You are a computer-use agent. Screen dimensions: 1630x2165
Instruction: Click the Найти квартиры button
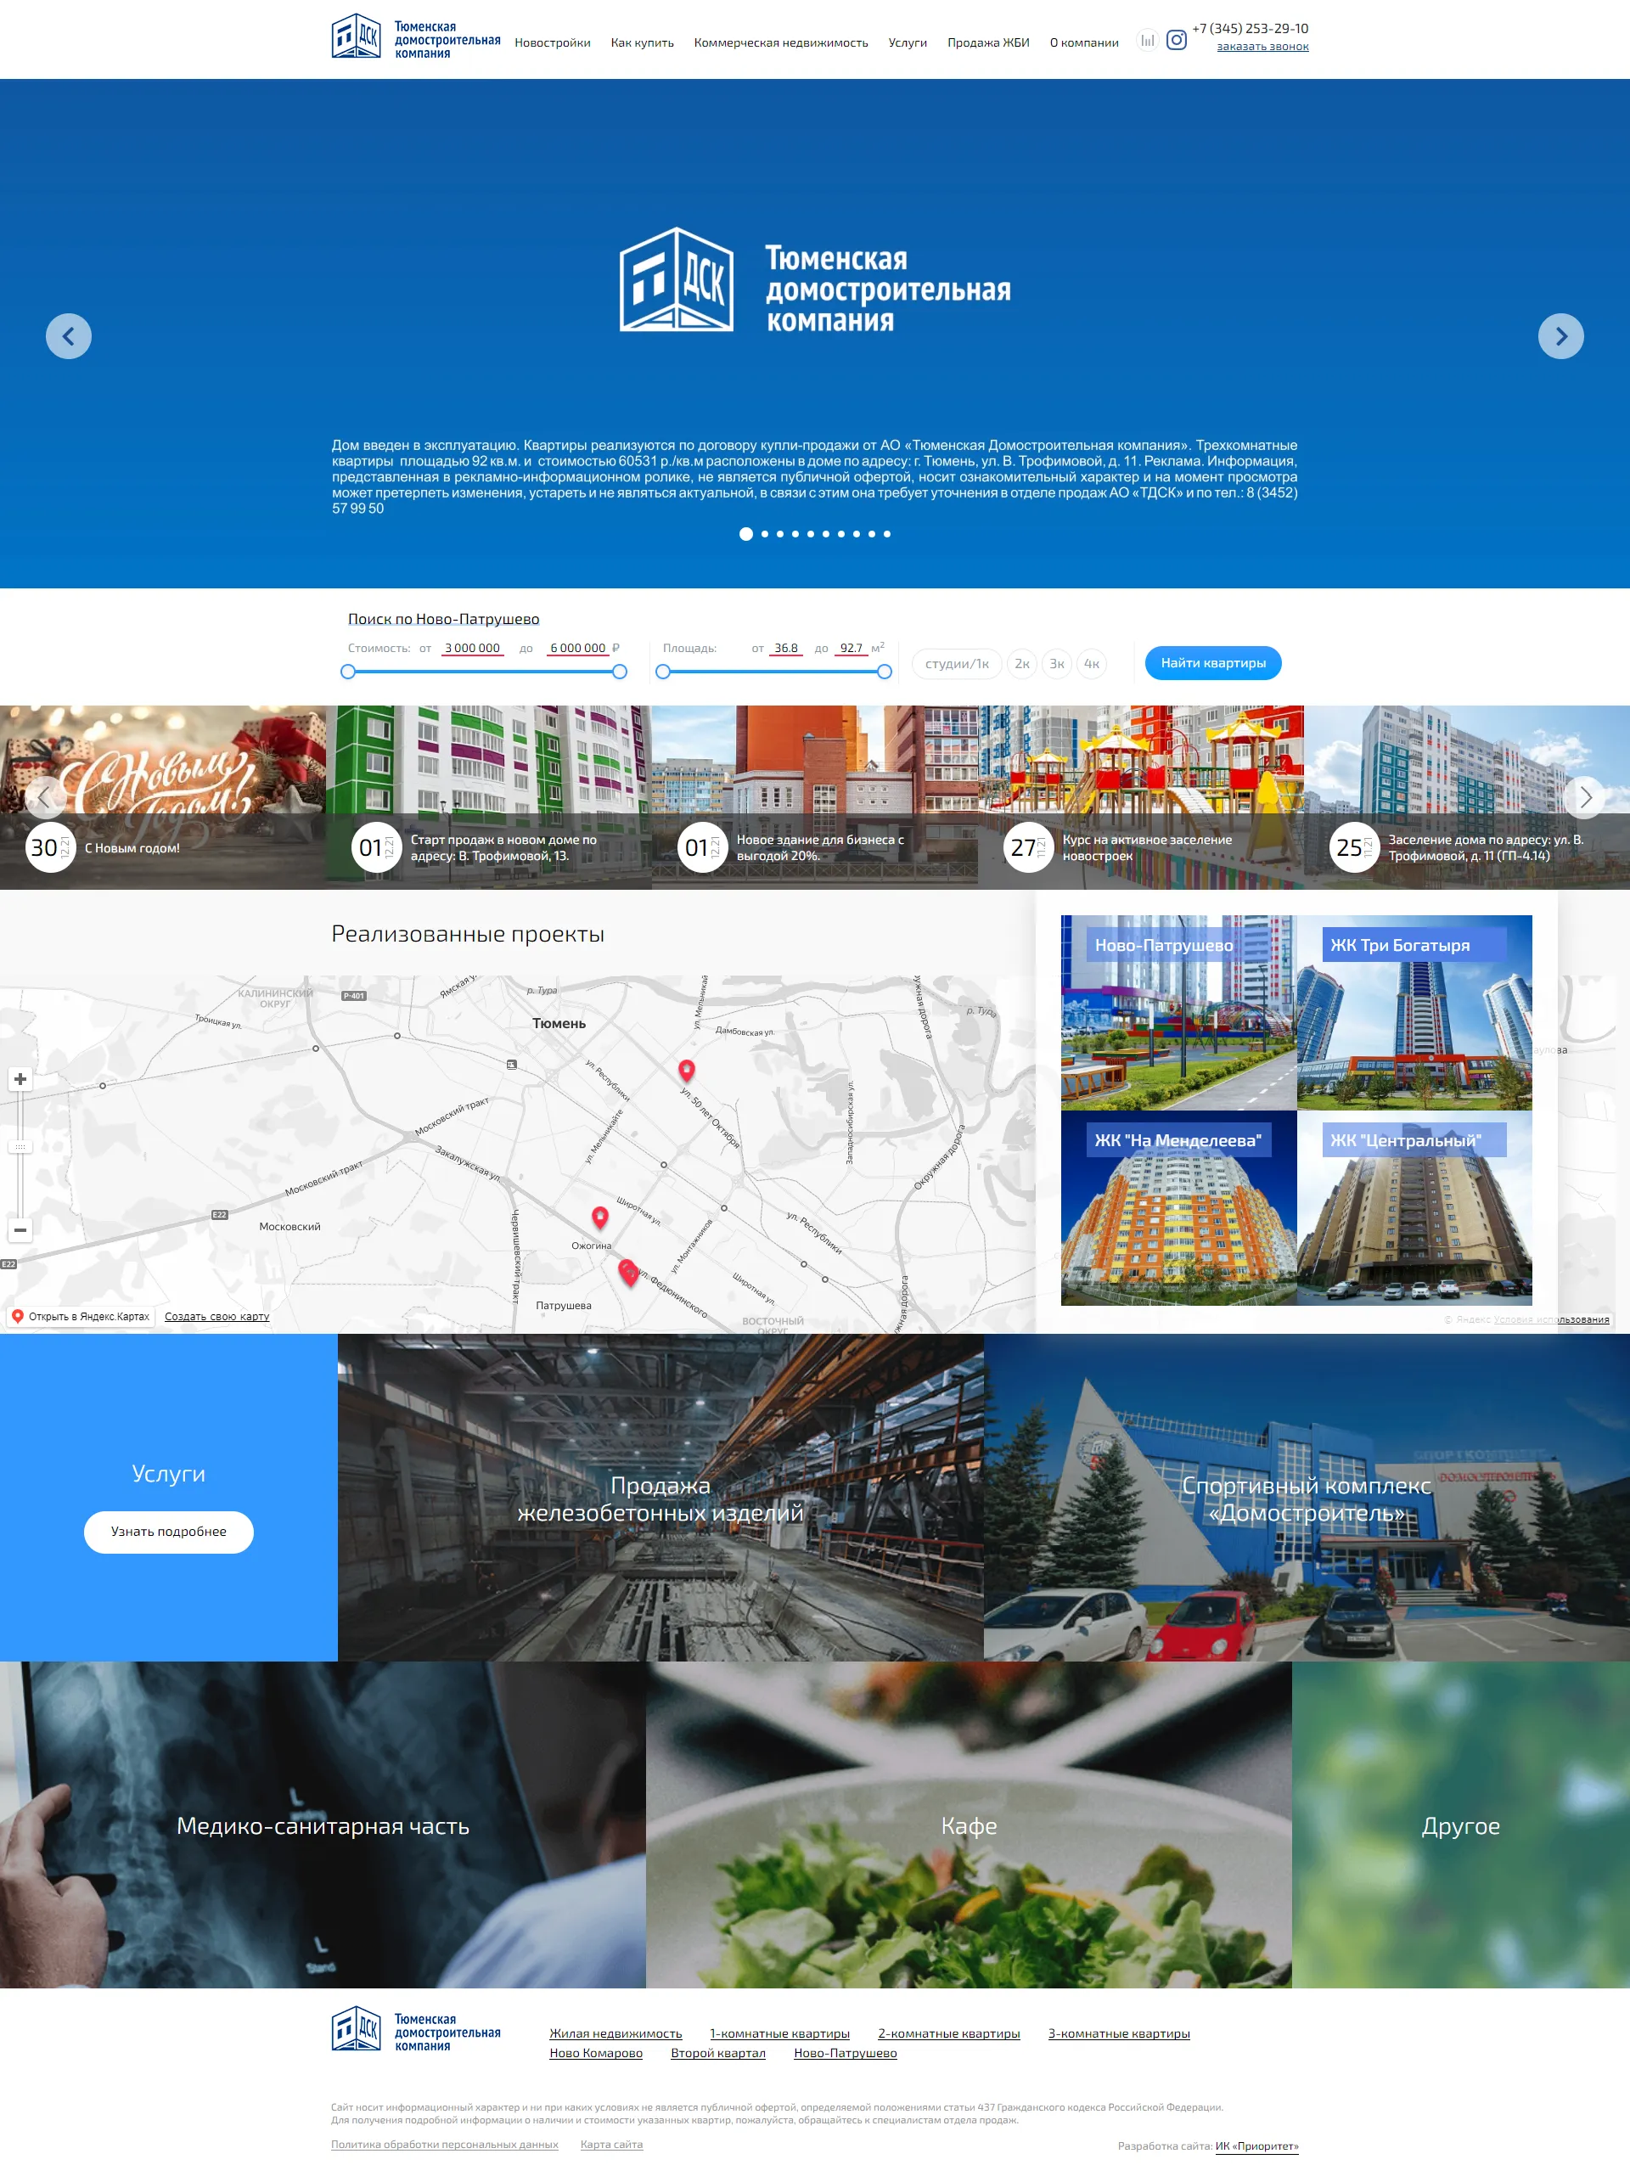click(x=1213, y=662)
